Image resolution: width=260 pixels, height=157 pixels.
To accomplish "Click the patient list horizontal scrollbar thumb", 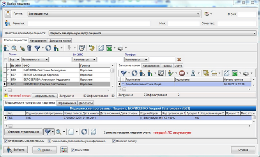I will coord(10,90).
